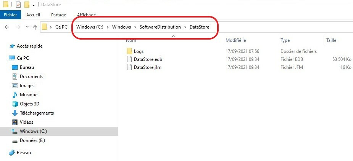Image resolution: width=353 pixels, height=161 pixels.
Task: Click the Objets 3D cube icon
Action: coord(15,104)
